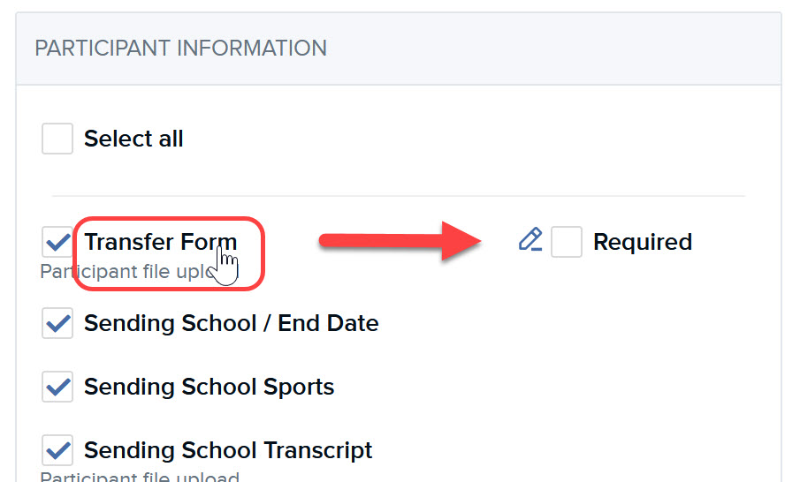Click file upload subtitle under Transfer Form
The height and width of the screenshot is (482, 800).
(127, 272)
